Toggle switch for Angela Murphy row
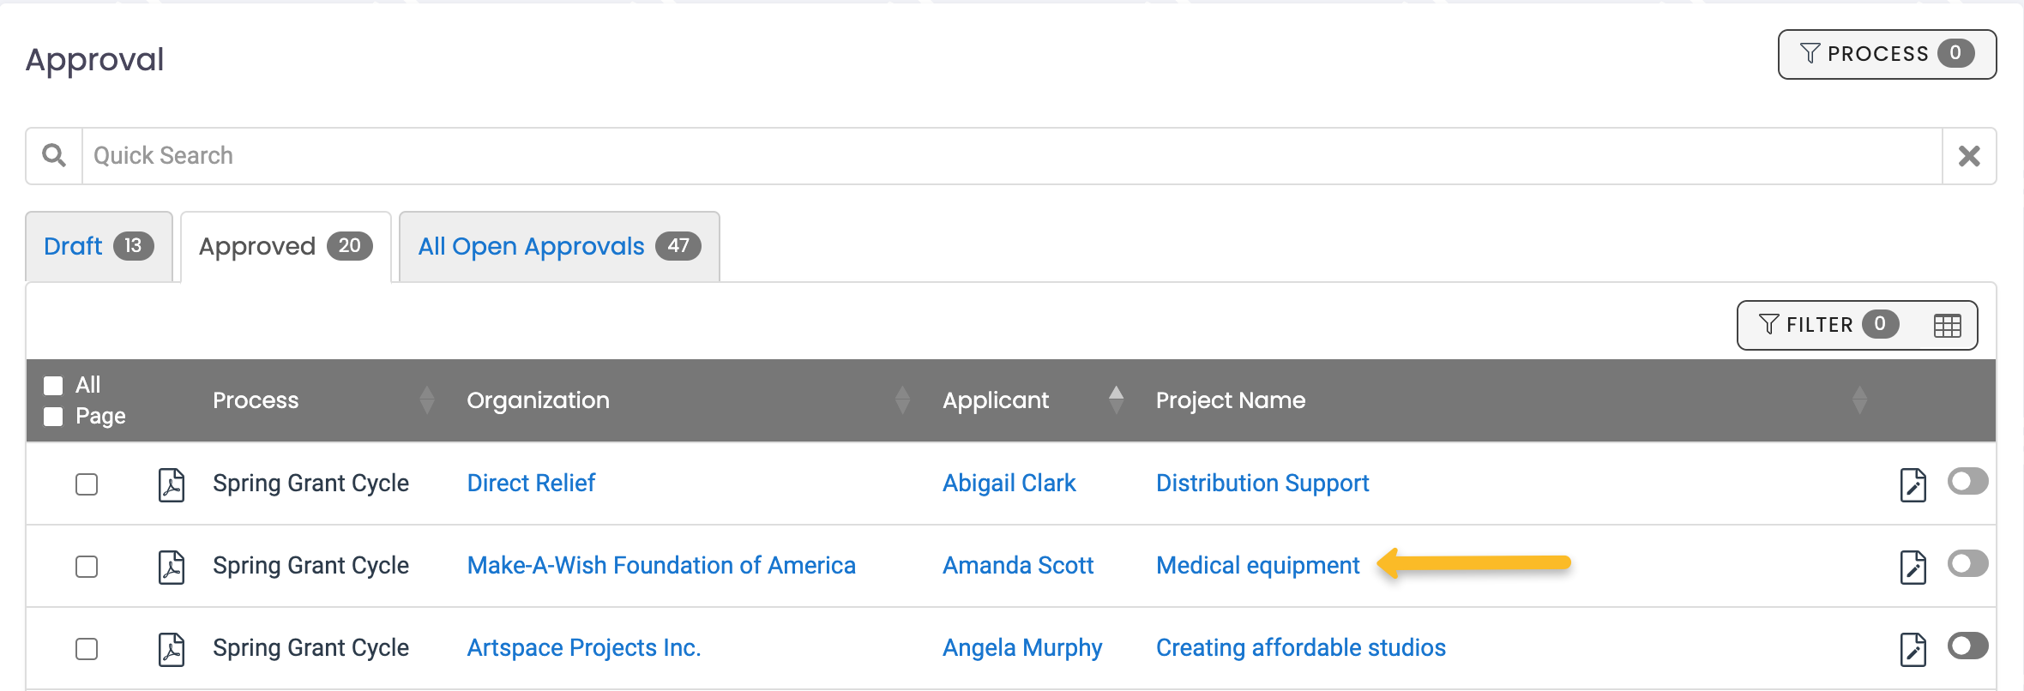The height and width of the screenshot is (691, 2024). click(1967, 646)
